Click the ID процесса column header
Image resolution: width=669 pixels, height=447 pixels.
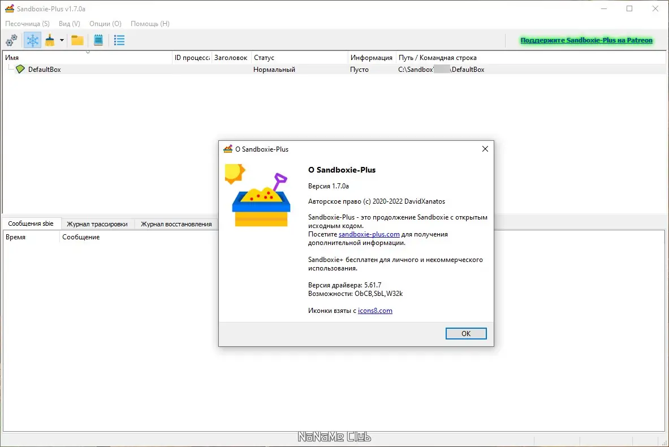tap(192, 58)
